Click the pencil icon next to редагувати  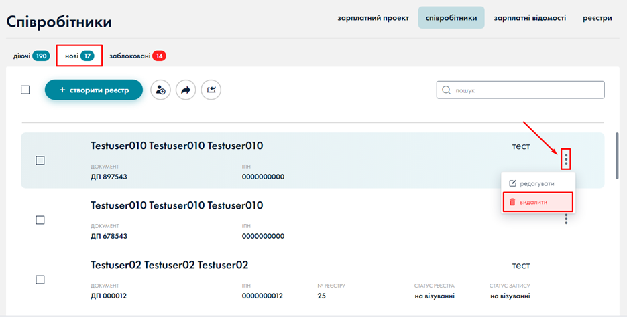coord(513,183)
